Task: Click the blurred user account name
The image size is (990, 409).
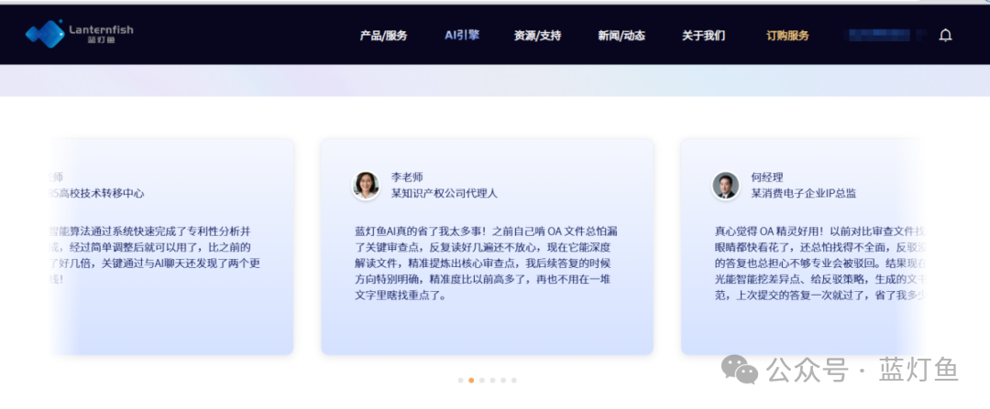Action: [x=881, y=36]
